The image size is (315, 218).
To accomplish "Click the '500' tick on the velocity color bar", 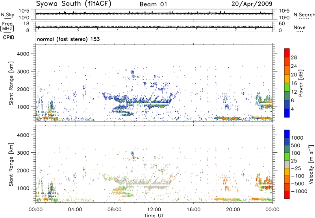I will (296, 145).
